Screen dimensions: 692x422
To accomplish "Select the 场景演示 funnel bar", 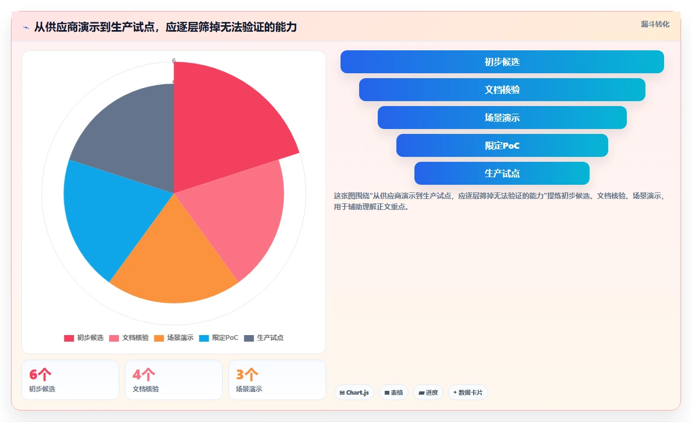I will [x=502, y=118].
